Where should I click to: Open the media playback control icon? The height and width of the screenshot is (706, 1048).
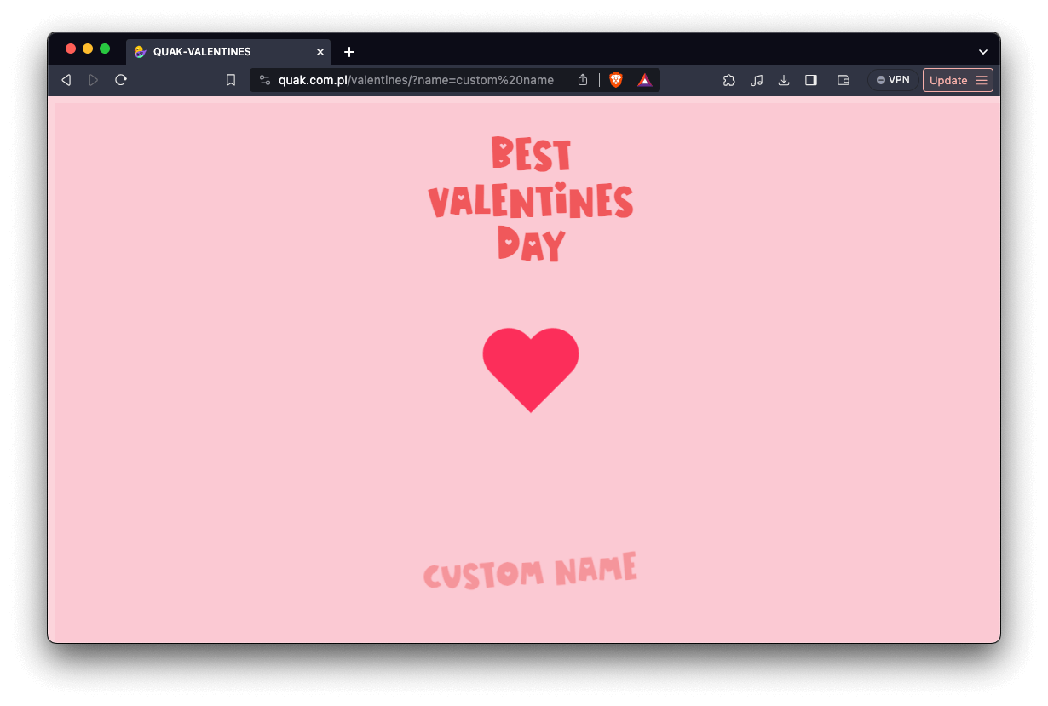757,79
